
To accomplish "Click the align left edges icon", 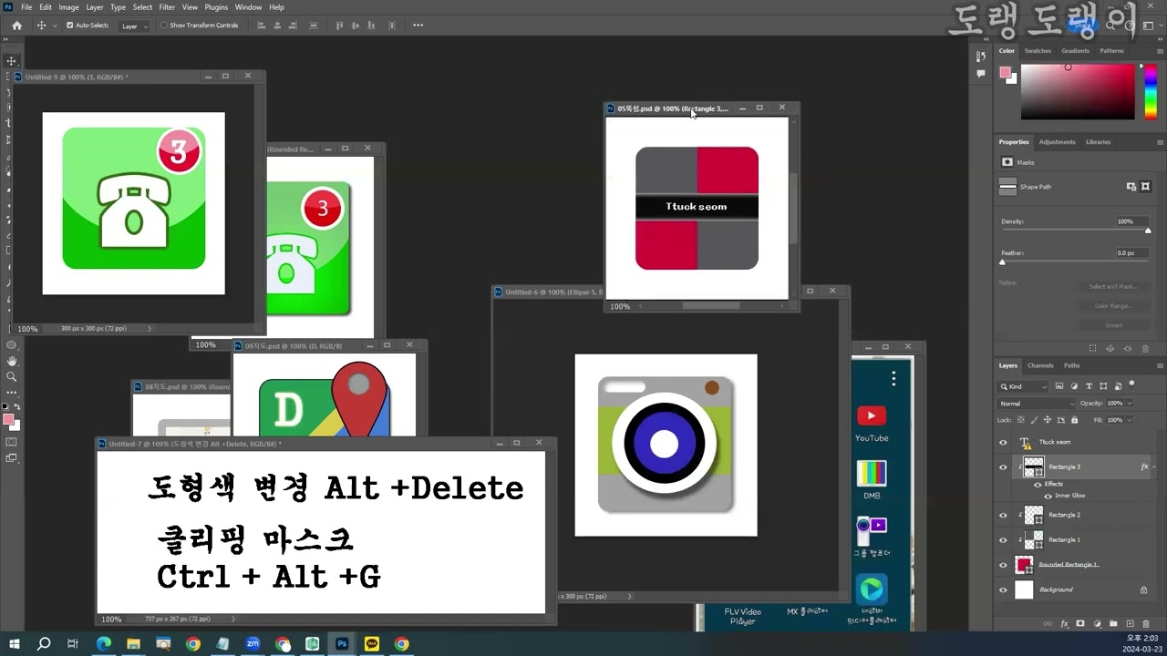I will [262, 26].
